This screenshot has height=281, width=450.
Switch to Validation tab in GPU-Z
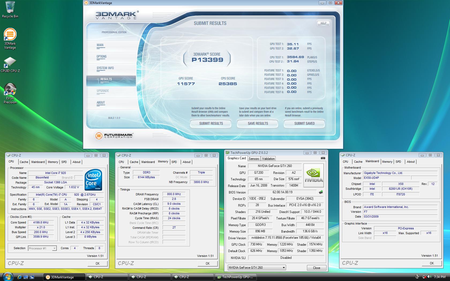pyautogui.click(x=268, y=159)
